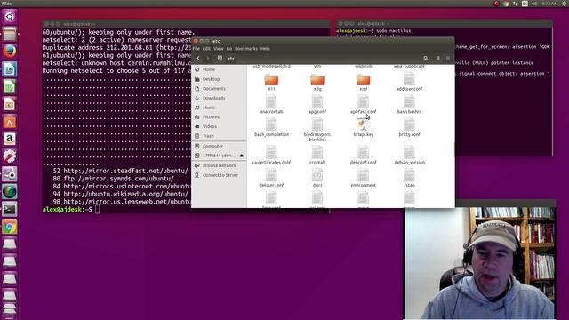Open System Settings from the launcher
The image size is (569, 320).
point(10,156)
